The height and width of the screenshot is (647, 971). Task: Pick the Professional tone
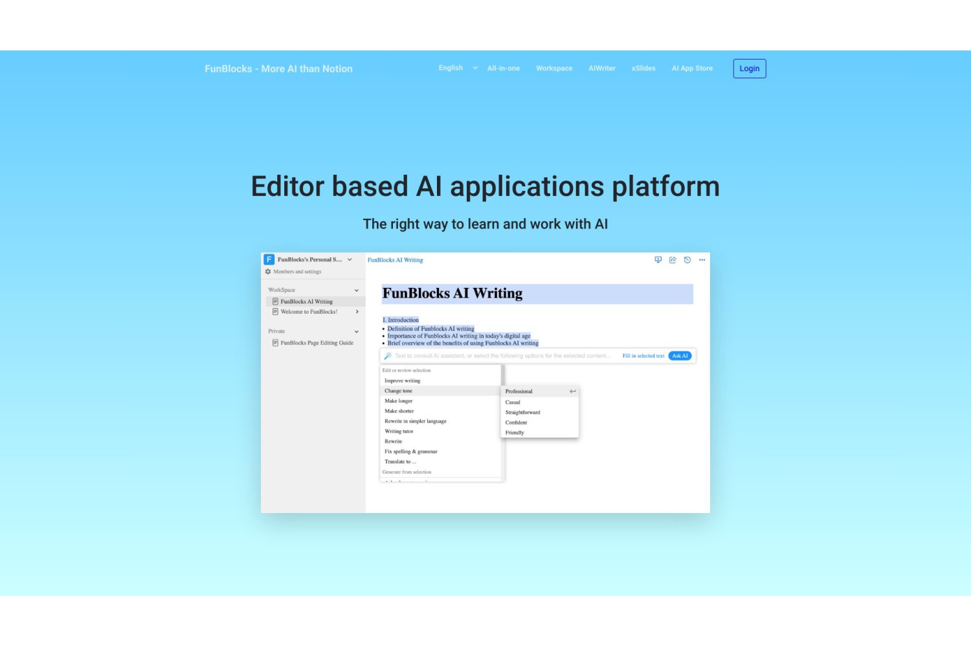540,391
